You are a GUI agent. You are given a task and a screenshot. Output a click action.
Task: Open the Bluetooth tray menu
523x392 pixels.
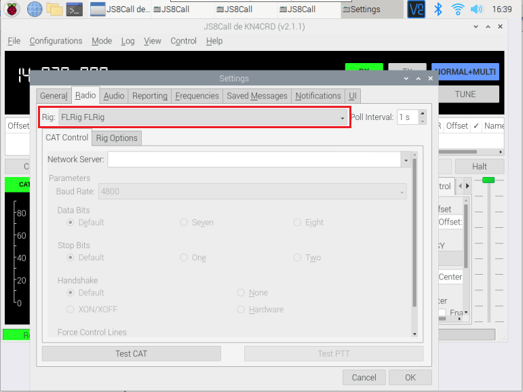pyautogui.click(x=438, y=9)
